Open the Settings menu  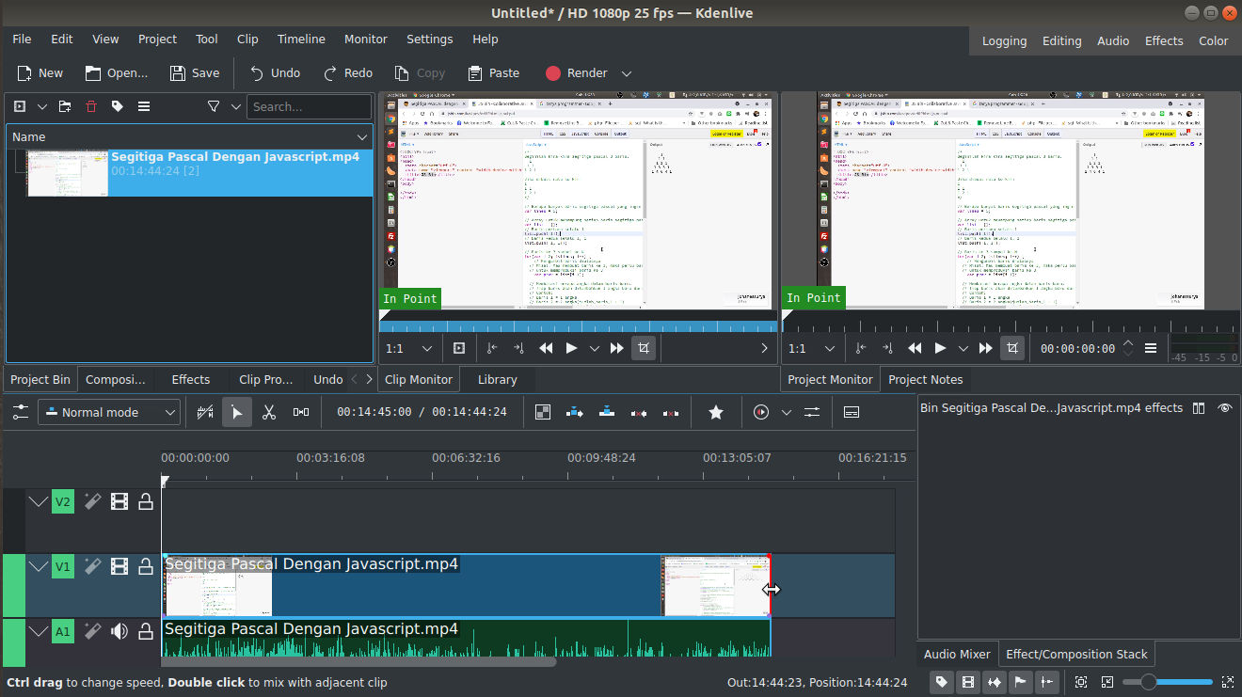click(429, 39)
